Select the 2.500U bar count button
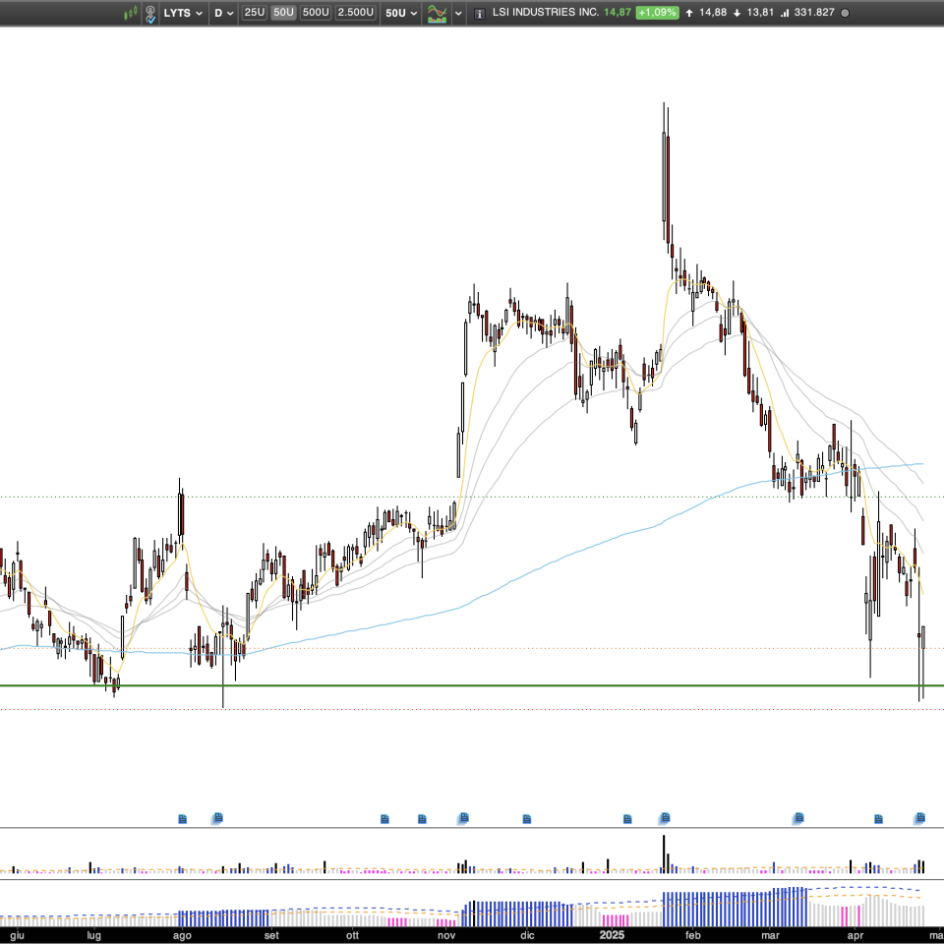944x944 pixels. point(356,13)
